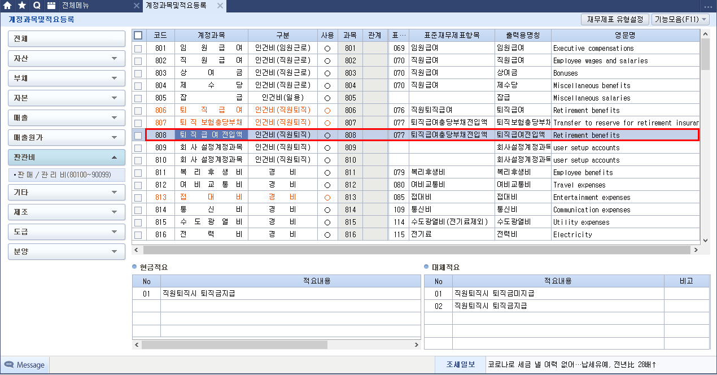Check the box for code 813
Viewport: 717px width, 375px height.
point(138,198)
